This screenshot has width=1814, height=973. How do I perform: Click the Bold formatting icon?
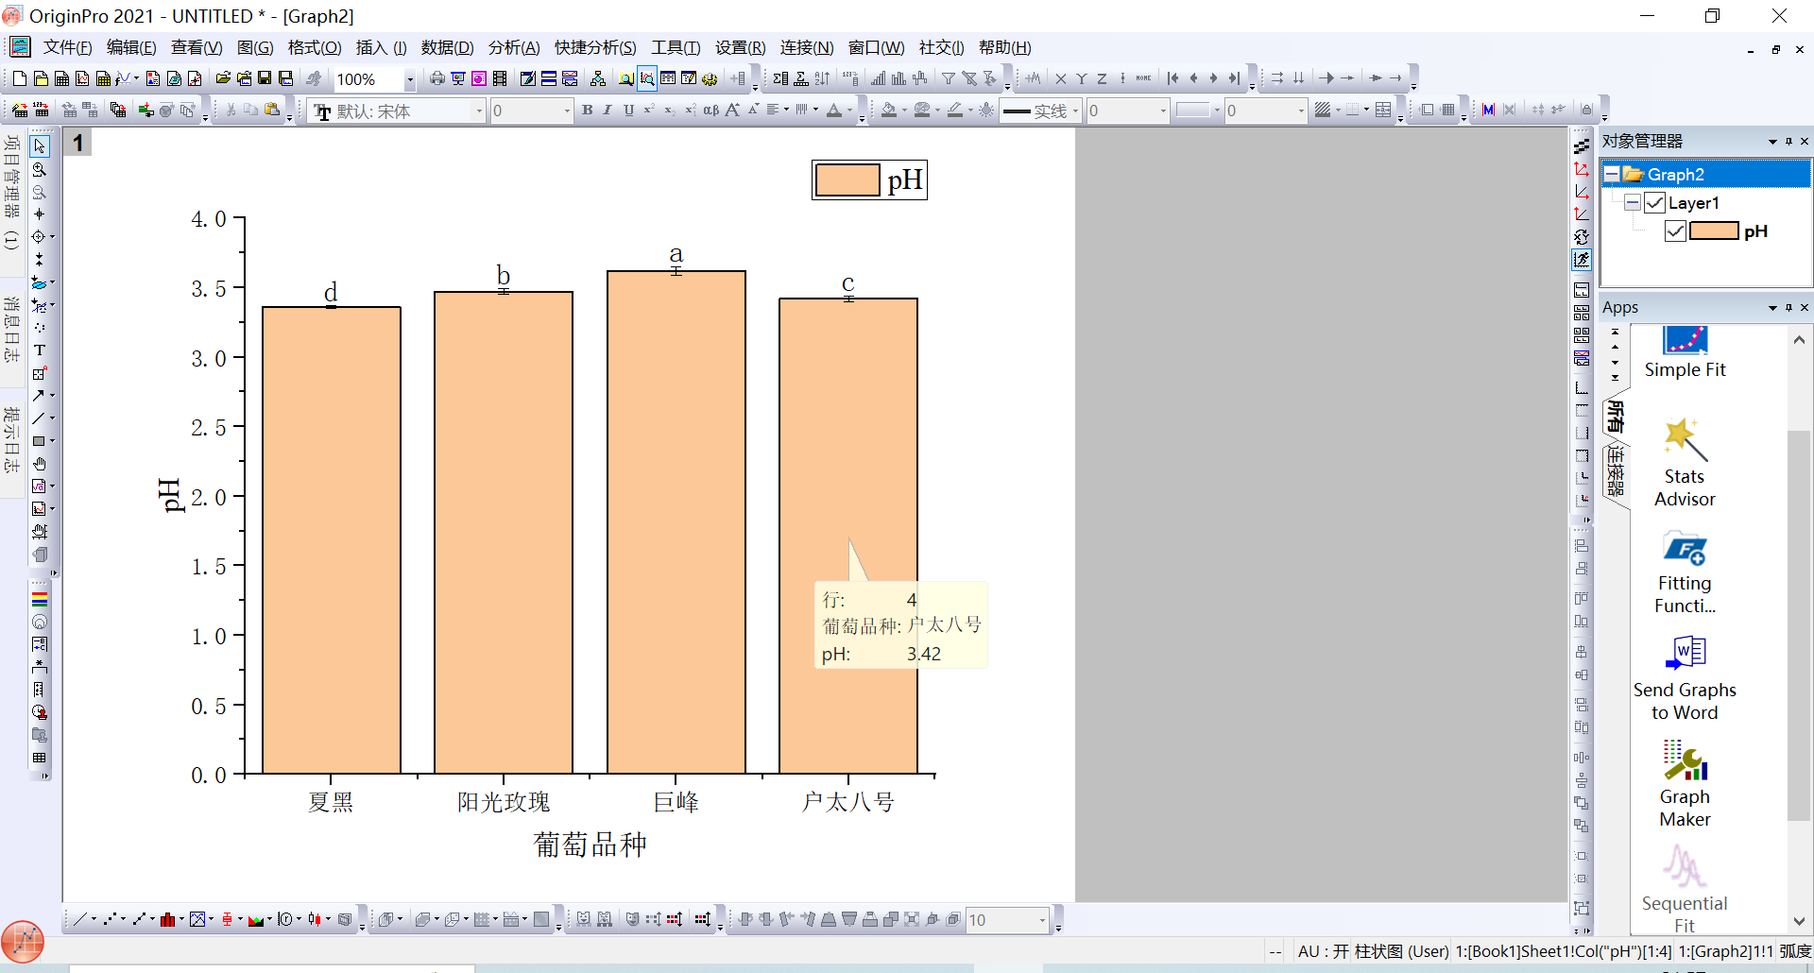pos(587,111)
